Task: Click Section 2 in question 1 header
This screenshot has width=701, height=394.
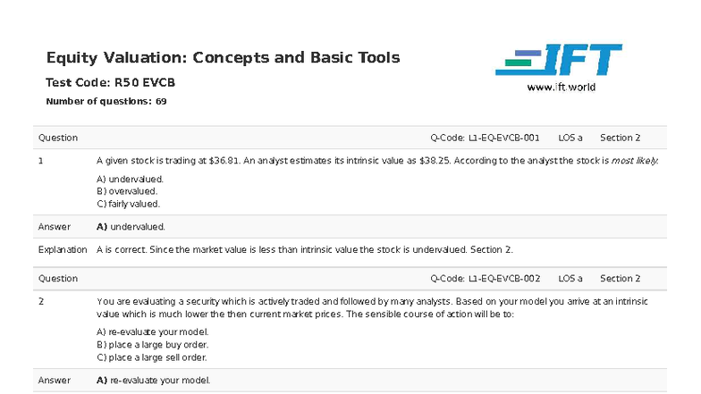Action: click(620, 138)
